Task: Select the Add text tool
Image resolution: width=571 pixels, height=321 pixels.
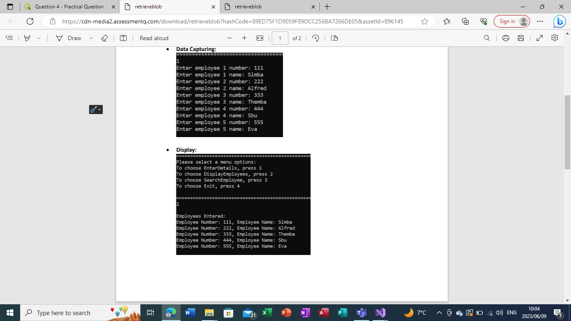Action: [123, 38]
